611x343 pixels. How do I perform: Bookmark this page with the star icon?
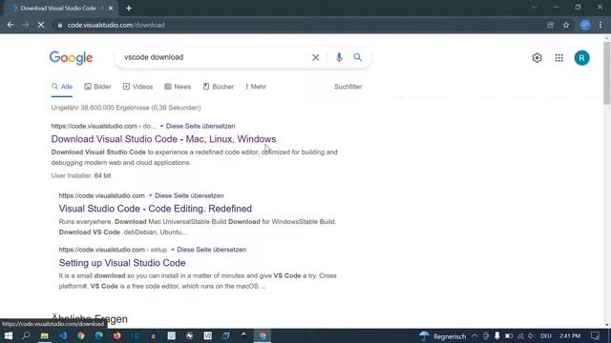[566, 25]
